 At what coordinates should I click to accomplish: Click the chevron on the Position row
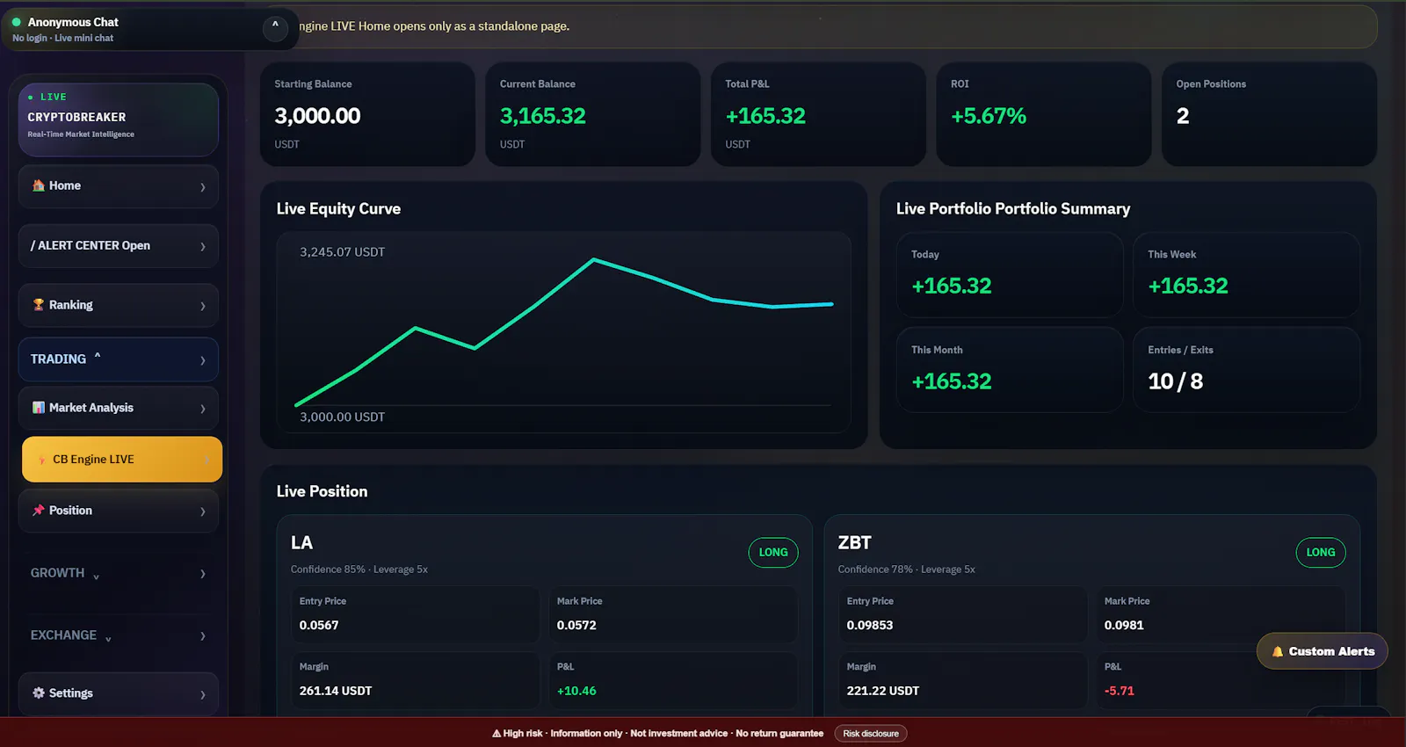coord(203,511)
